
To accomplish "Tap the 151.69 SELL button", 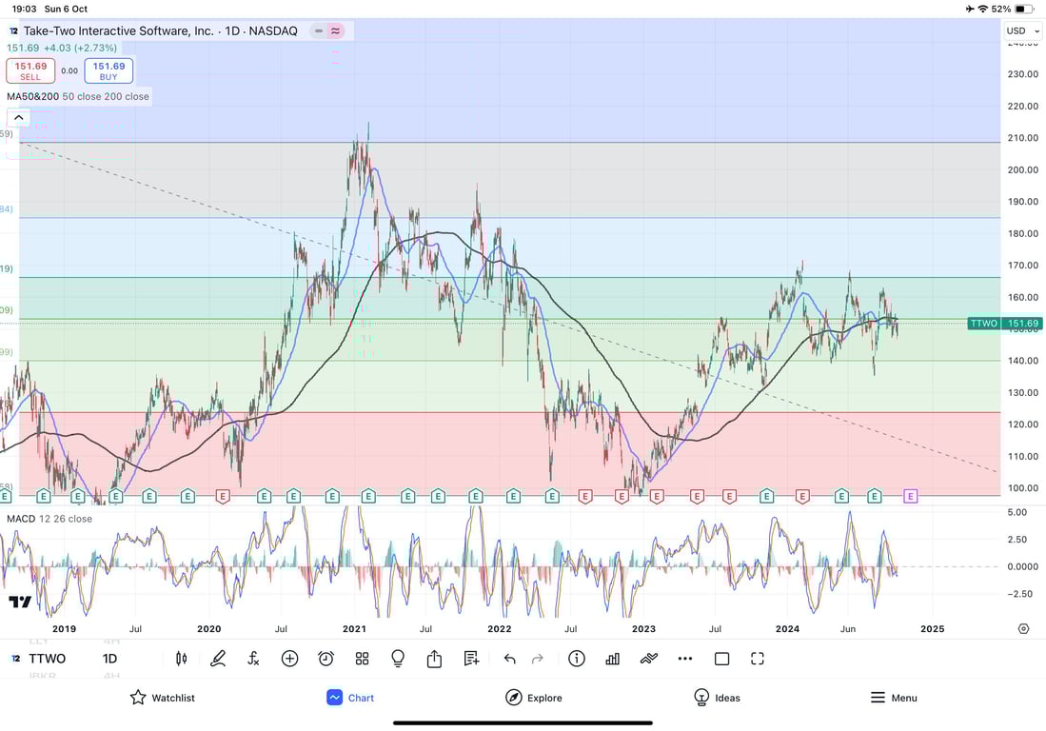I will click(30, 70).
